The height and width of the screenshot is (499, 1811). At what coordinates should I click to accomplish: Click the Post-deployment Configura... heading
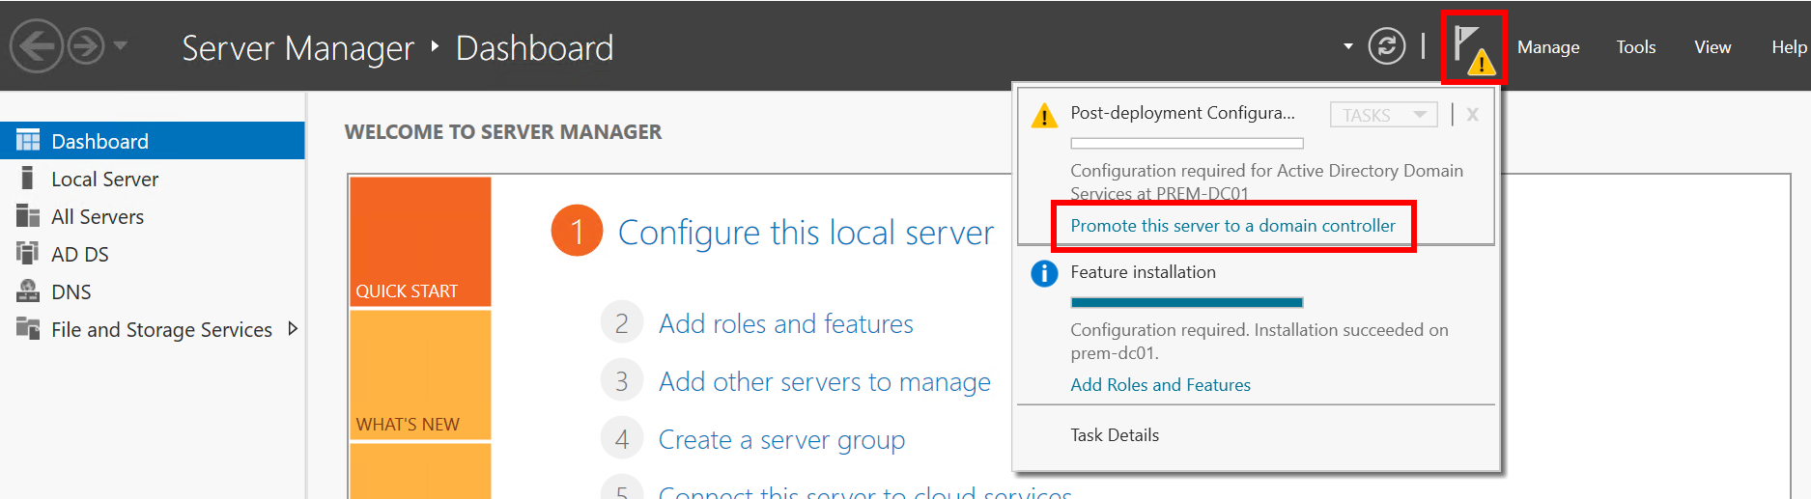click(1182, 113)
